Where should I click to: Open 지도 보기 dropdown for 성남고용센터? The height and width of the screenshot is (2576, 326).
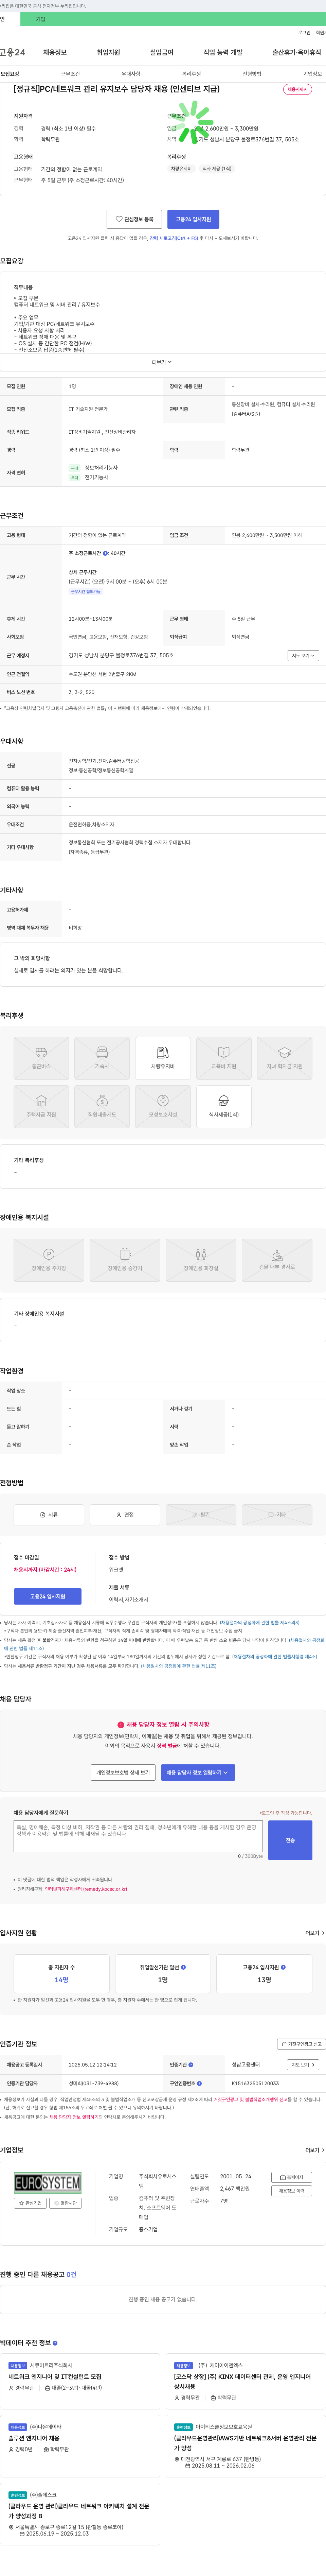[x=303, y=2065]
